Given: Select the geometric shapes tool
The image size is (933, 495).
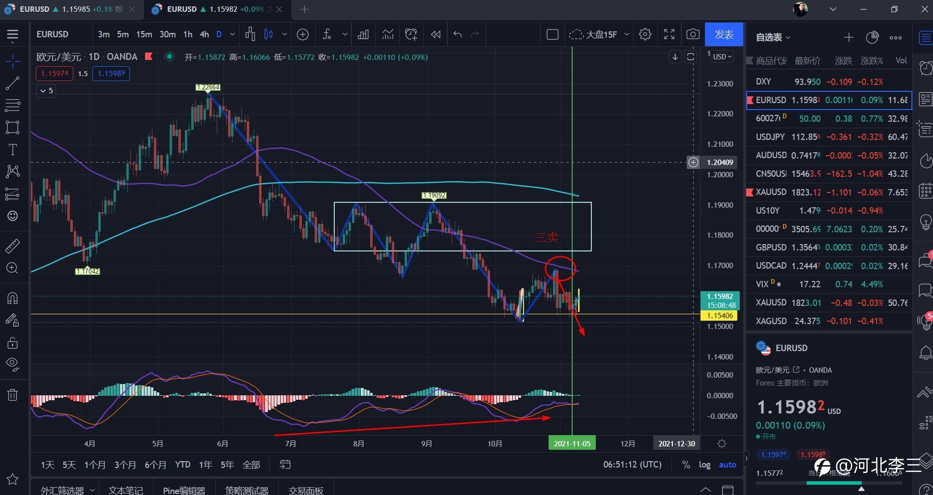Looking at the screenshot, I should point(13,127).
